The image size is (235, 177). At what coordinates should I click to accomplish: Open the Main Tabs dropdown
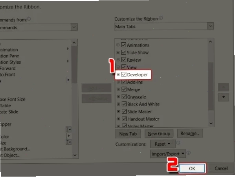[210, 26]
